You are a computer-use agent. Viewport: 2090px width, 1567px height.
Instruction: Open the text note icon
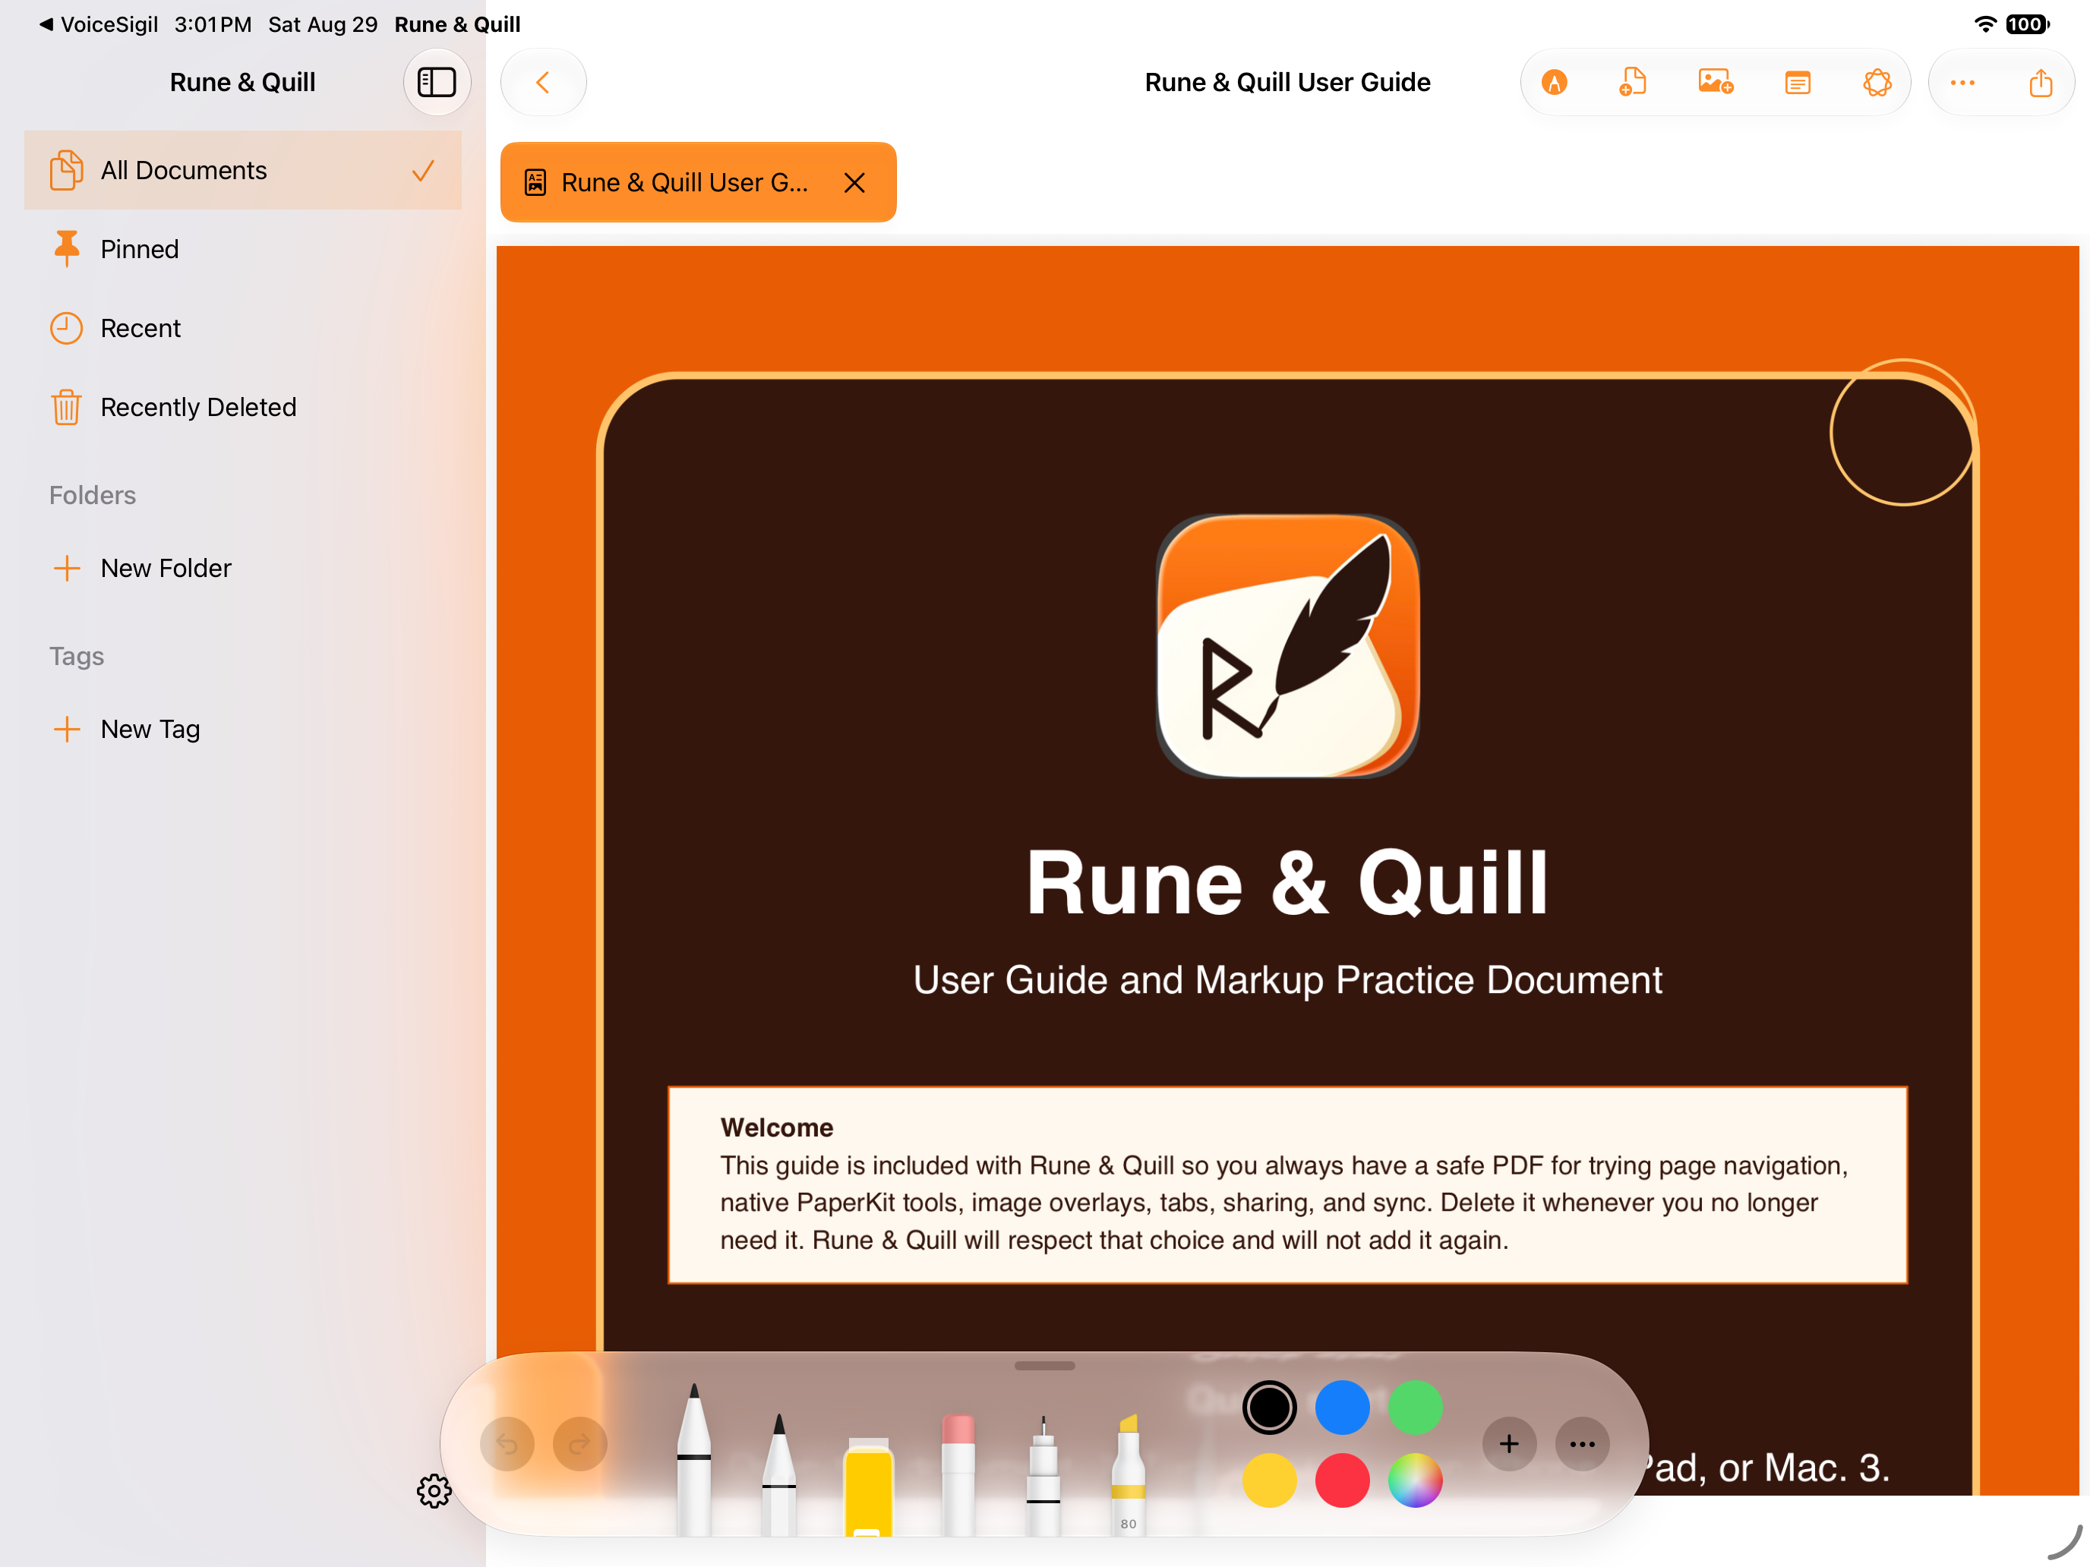pos(1797,82)
